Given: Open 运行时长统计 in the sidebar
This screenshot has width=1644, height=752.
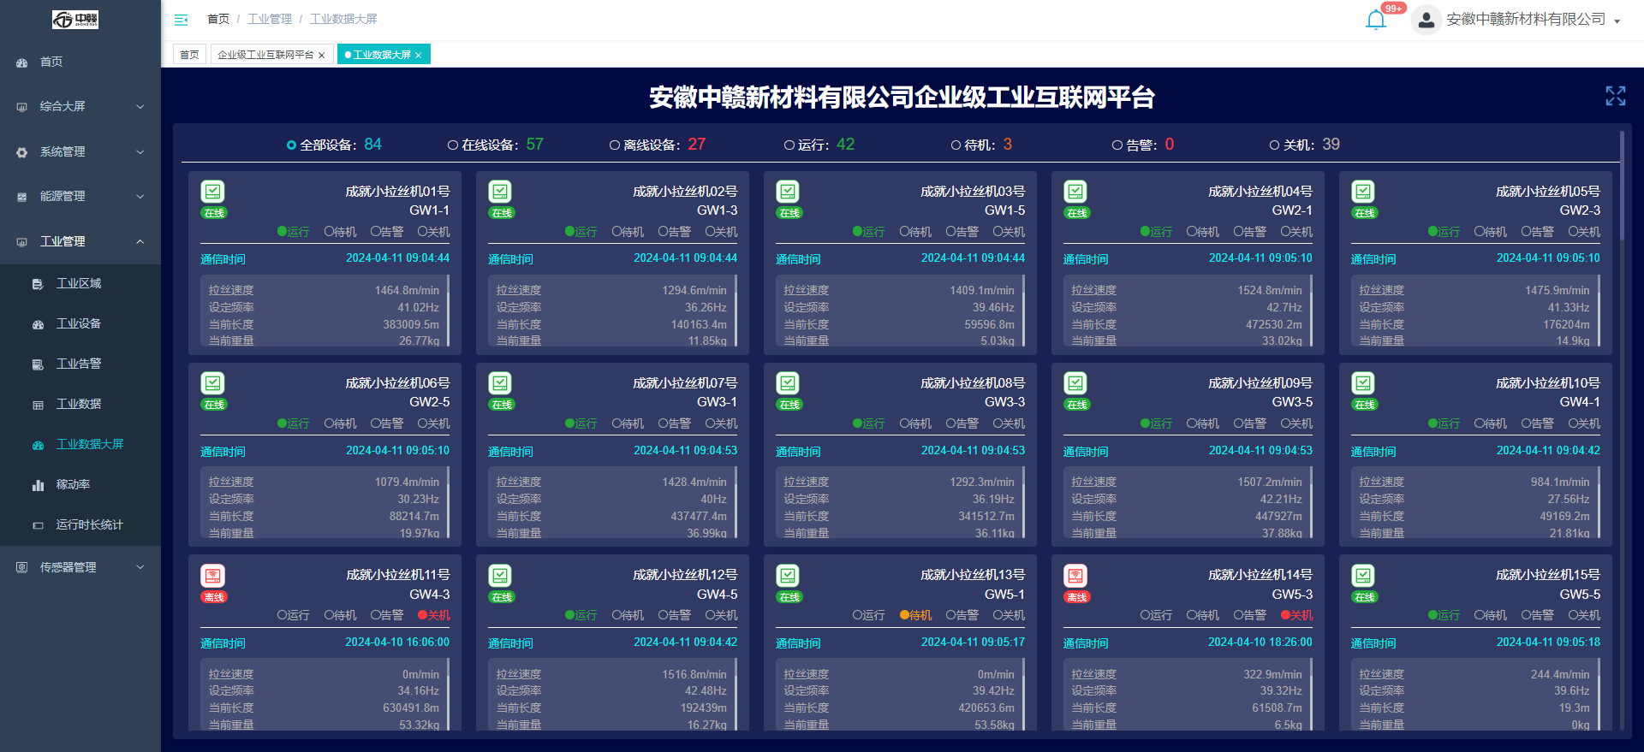Looking at the screenshot, I should point(90,525).
